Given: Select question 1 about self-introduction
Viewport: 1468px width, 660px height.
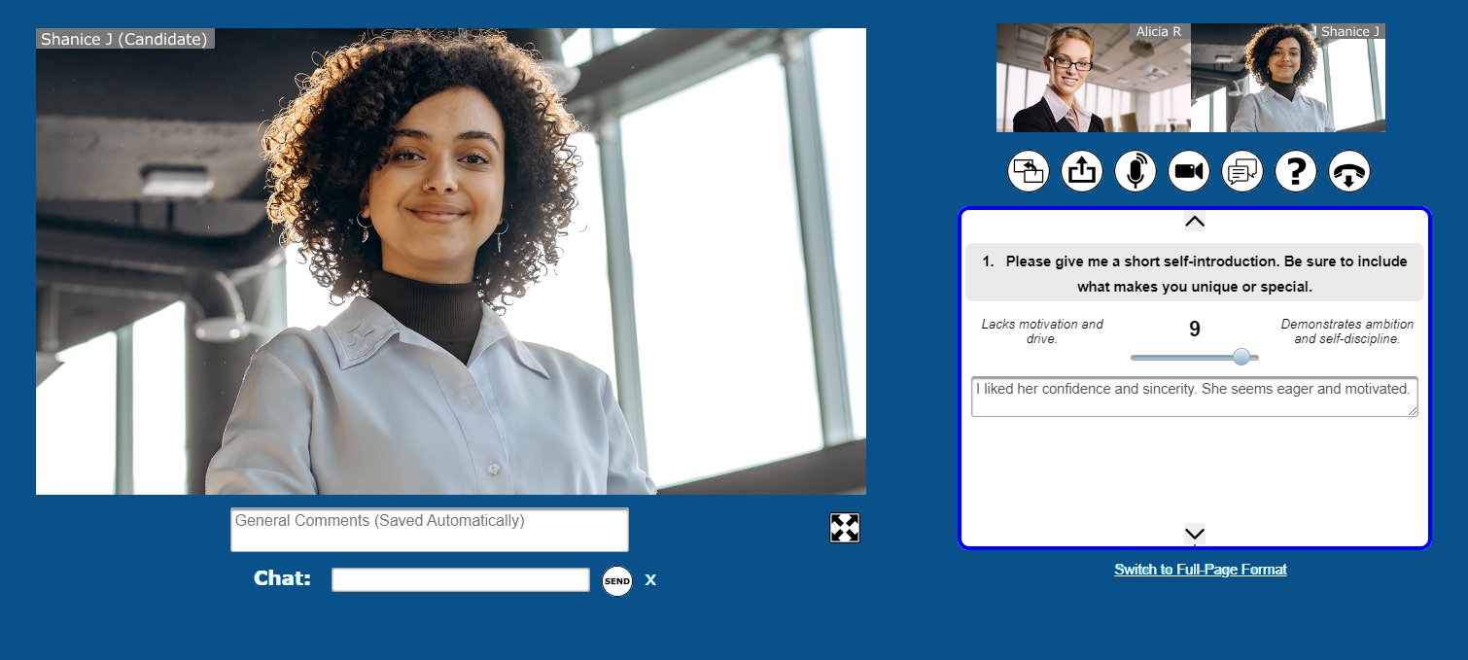Looking at the screenshot, I should pyautogui.click(x=1194, y=271).
